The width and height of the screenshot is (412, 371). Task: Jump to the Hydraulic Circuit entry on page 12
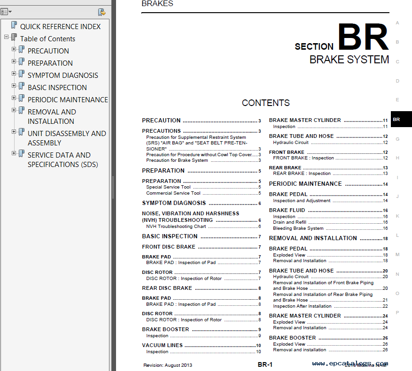click(330, 143)
